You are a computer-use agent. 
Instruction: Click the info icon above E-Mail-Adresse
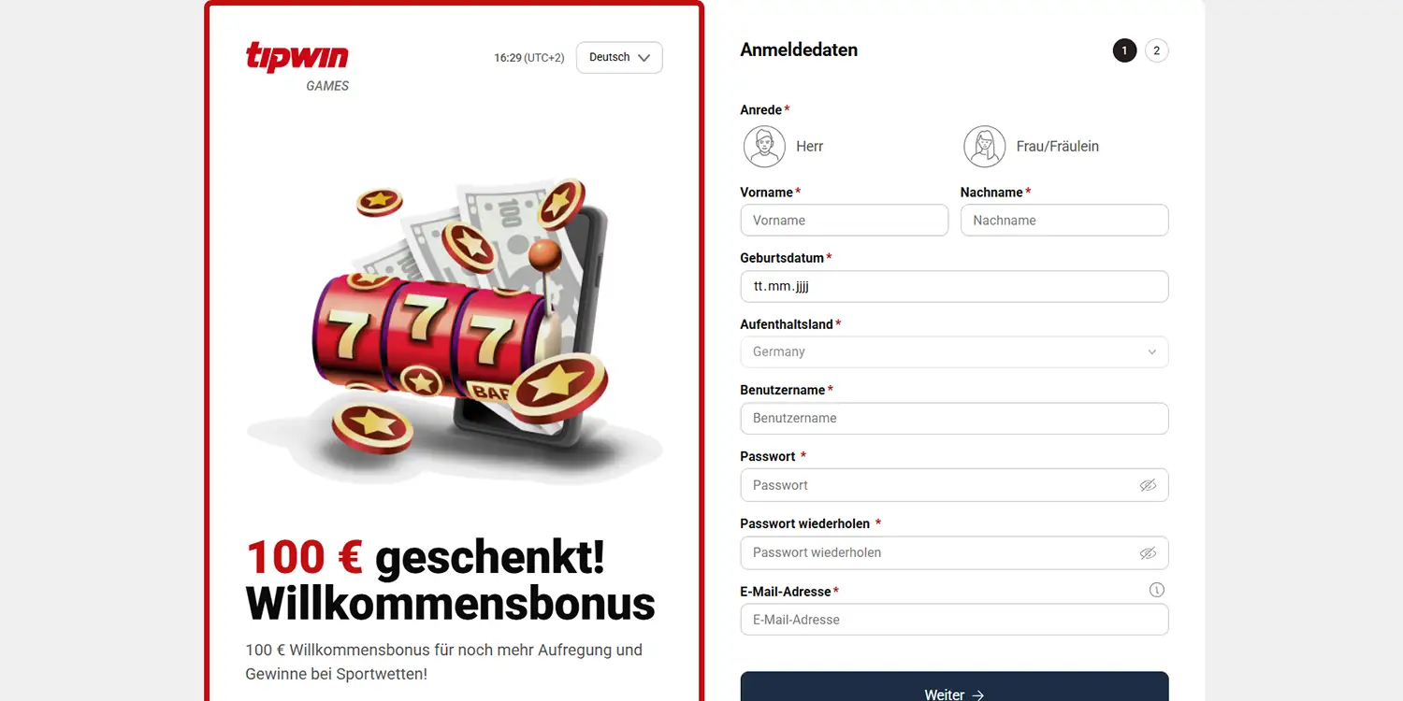click(x=1157, y=590)
